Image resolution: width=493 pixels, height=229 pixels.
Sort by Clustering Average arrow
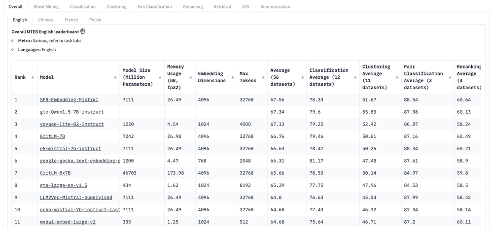click(397, 77)
